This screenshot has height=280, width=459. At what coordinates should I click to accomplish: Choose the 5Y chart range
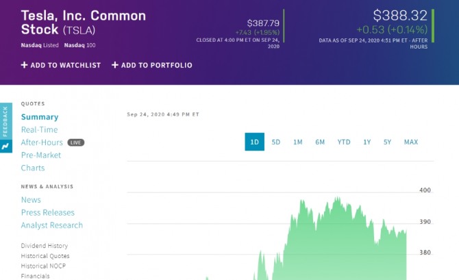(388, 142)
